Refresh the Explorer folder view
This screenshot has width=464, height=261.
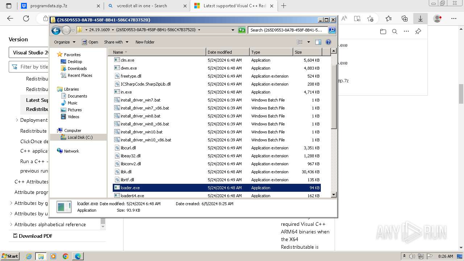pyautogui.click(x=242, y=30)
